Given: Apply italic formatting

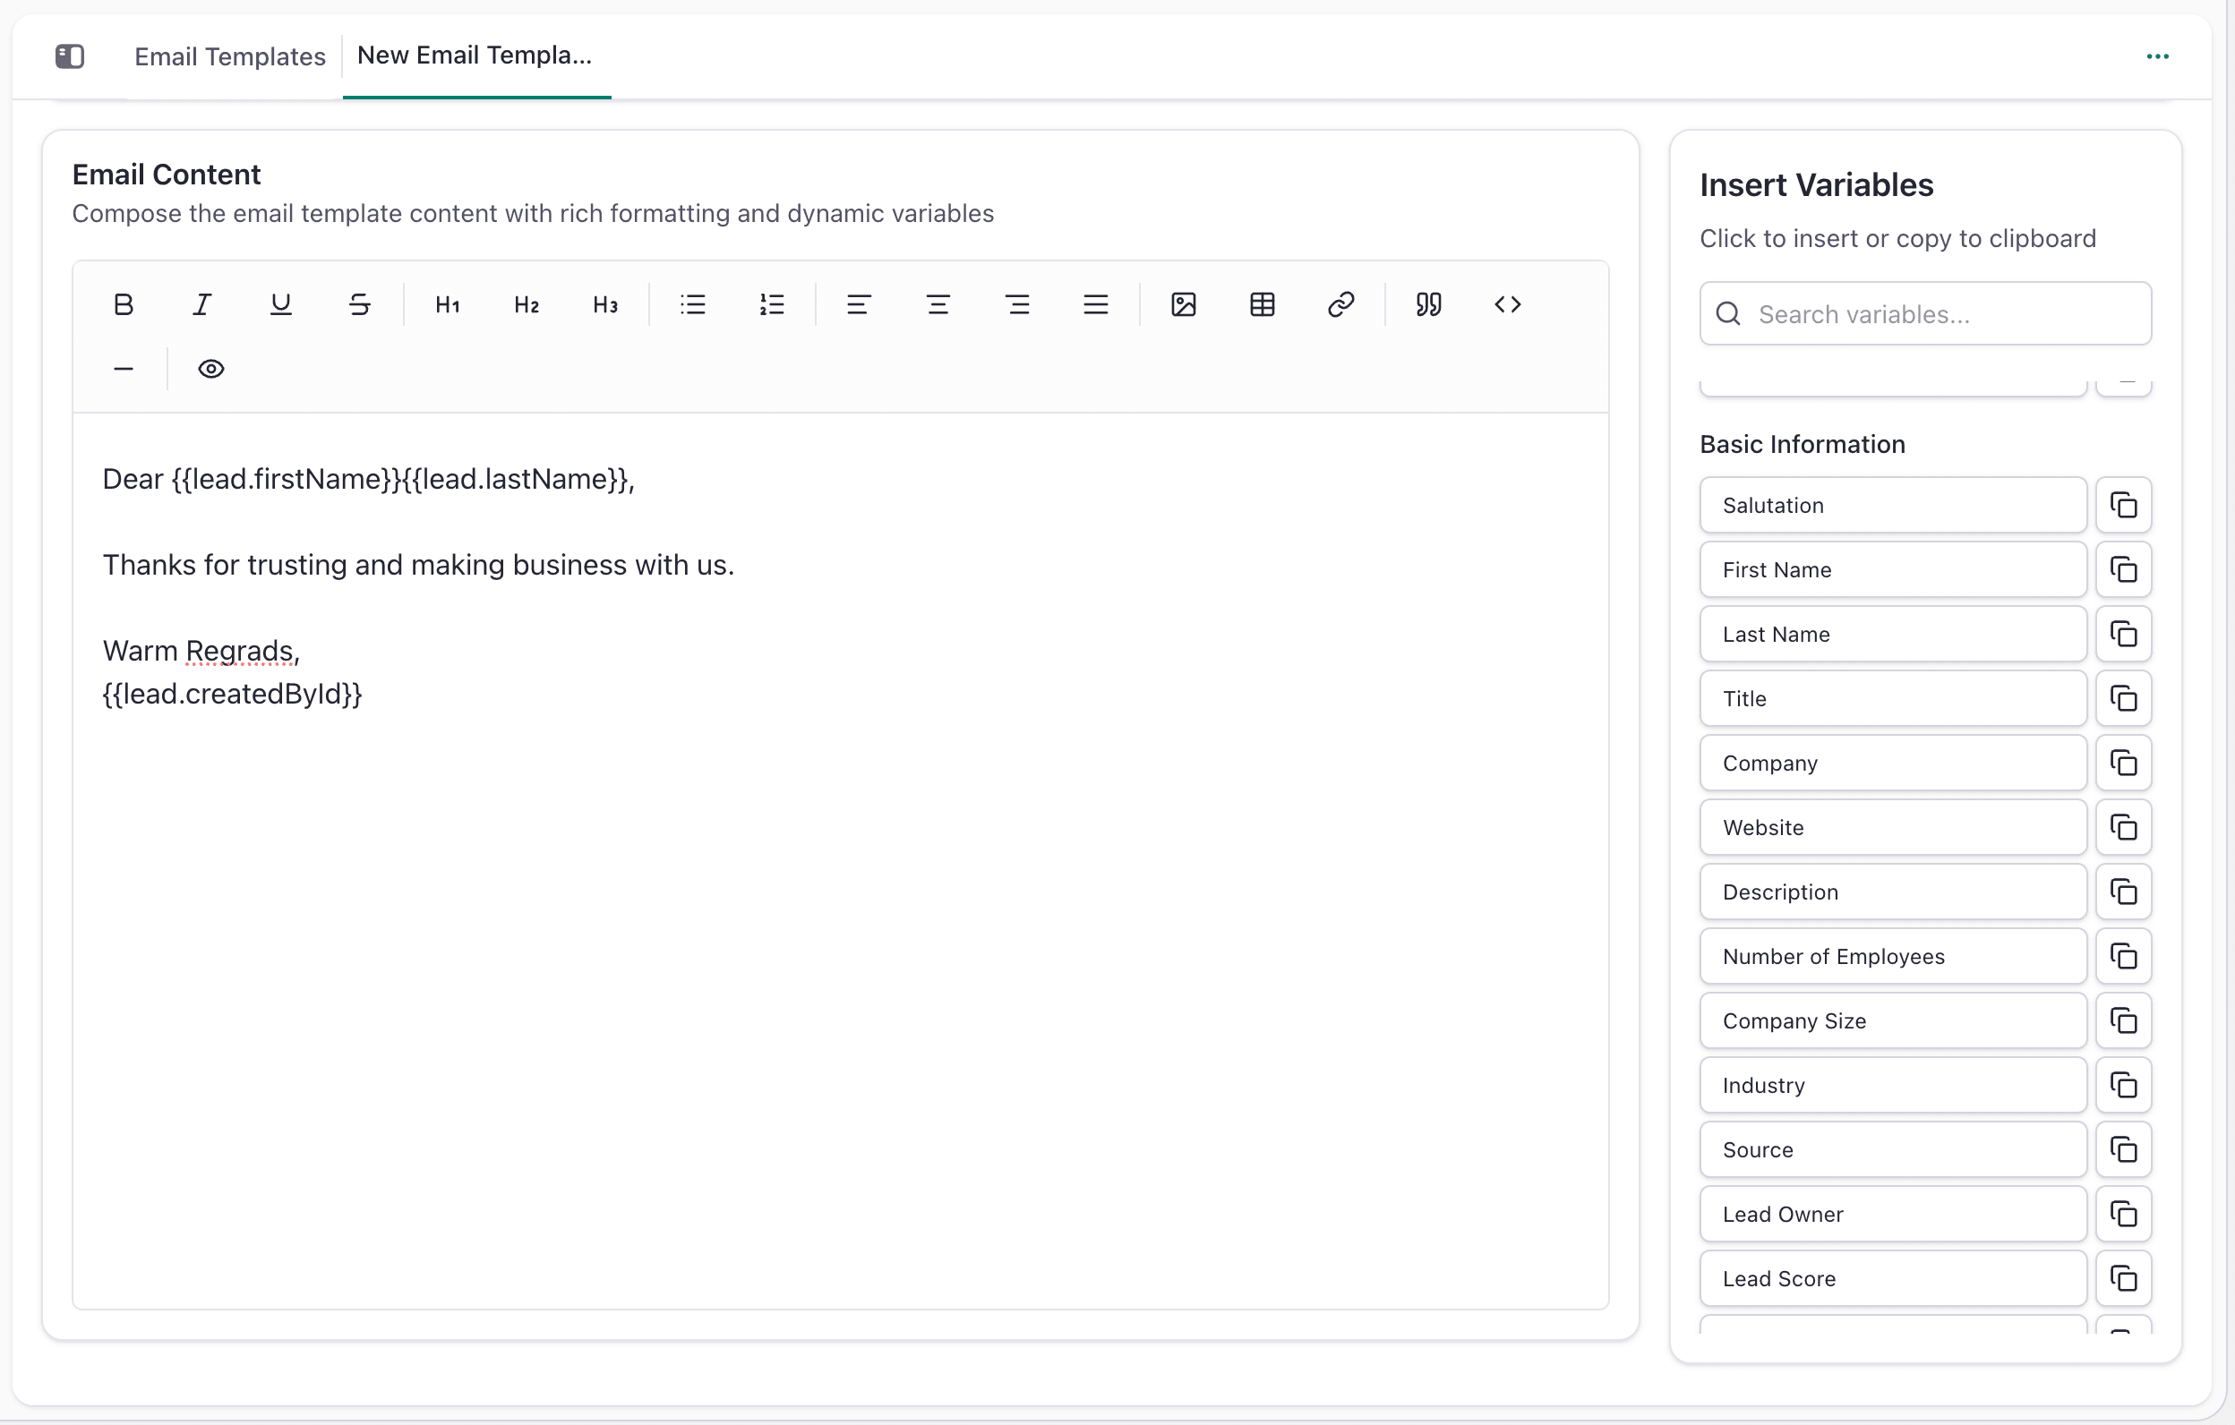Looking at the screenshot, I should click(x=201, y=304).
